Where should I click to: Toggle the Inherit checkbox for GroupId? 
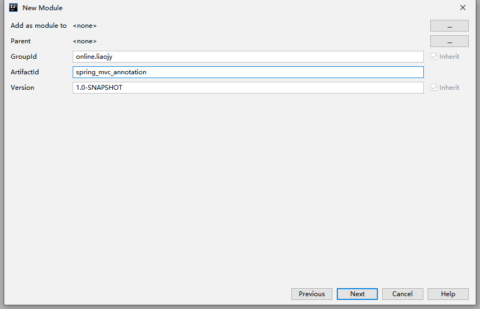433,56
